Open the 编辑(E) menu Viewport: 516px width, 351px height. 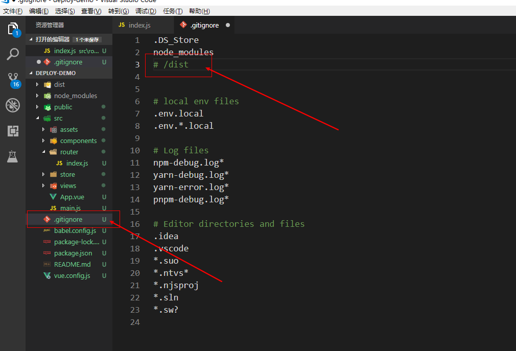click(39, 11)
